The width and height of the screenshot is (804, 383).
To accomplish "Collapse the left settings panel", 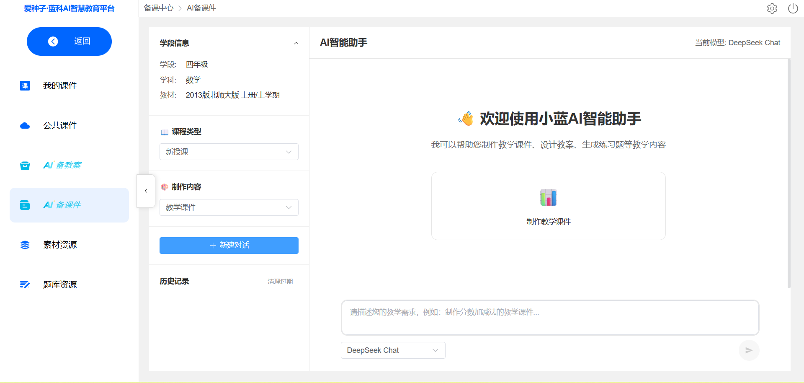I will tap(146, 191).
